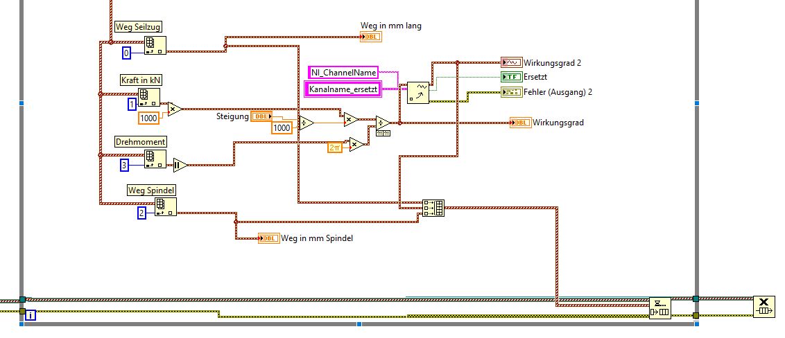Click the multiply node after Kraft index array
785x338 pixels.
click(175, 109)
